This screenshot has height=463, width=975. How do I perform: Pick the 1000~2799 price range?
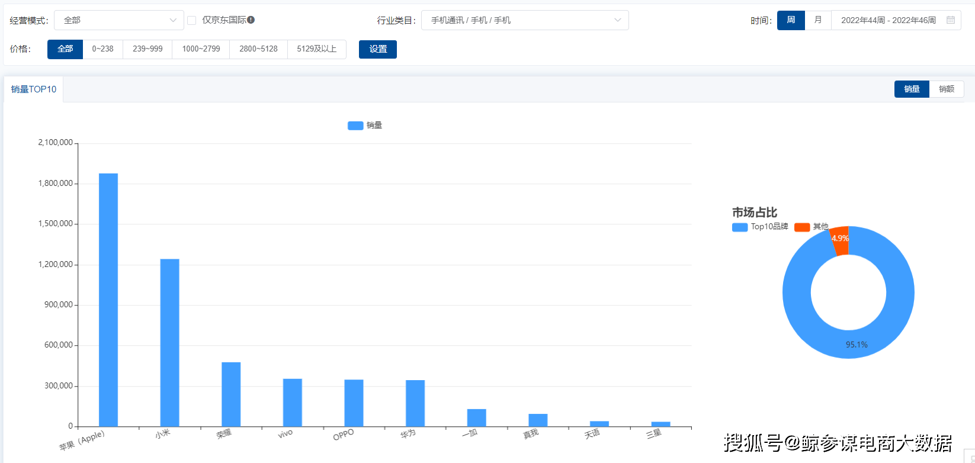click(201, 49)
